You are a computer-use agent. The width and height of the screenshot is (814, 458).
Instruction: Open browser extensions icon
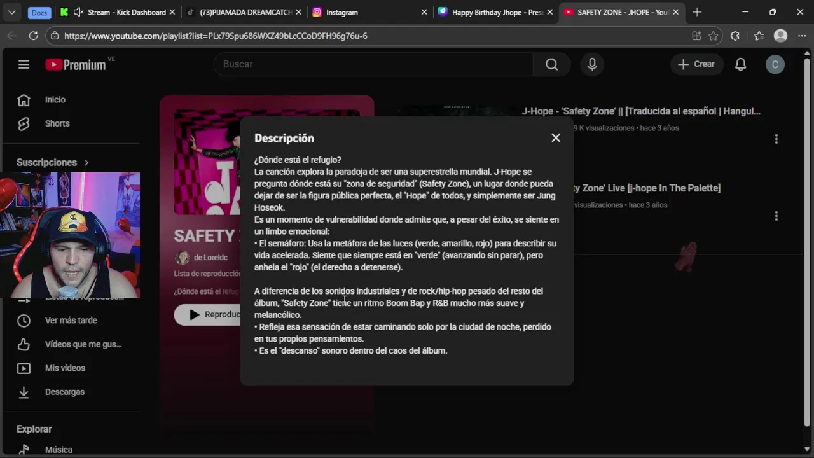[x=735, y=36]
